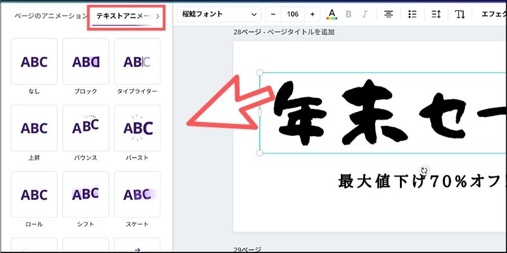The height and width of the screenshot is (253, 507).
Task: Apply the 上昇 text animation
Action: coord(34,128)
